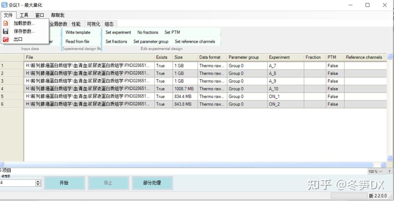Click the load parameters document icon
Screen dimensions: 394x201
[x=5, y=23]
